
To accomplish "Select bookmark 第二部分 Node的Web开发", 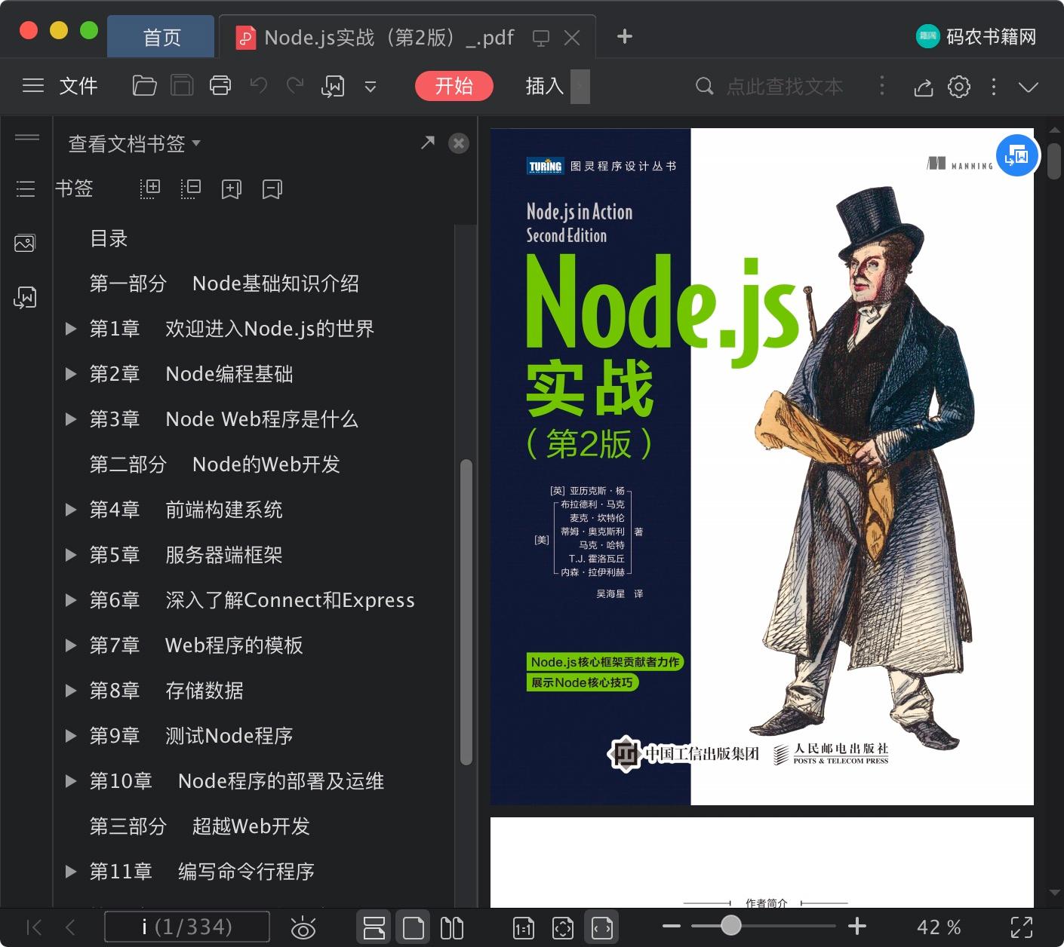I will 215,464.
